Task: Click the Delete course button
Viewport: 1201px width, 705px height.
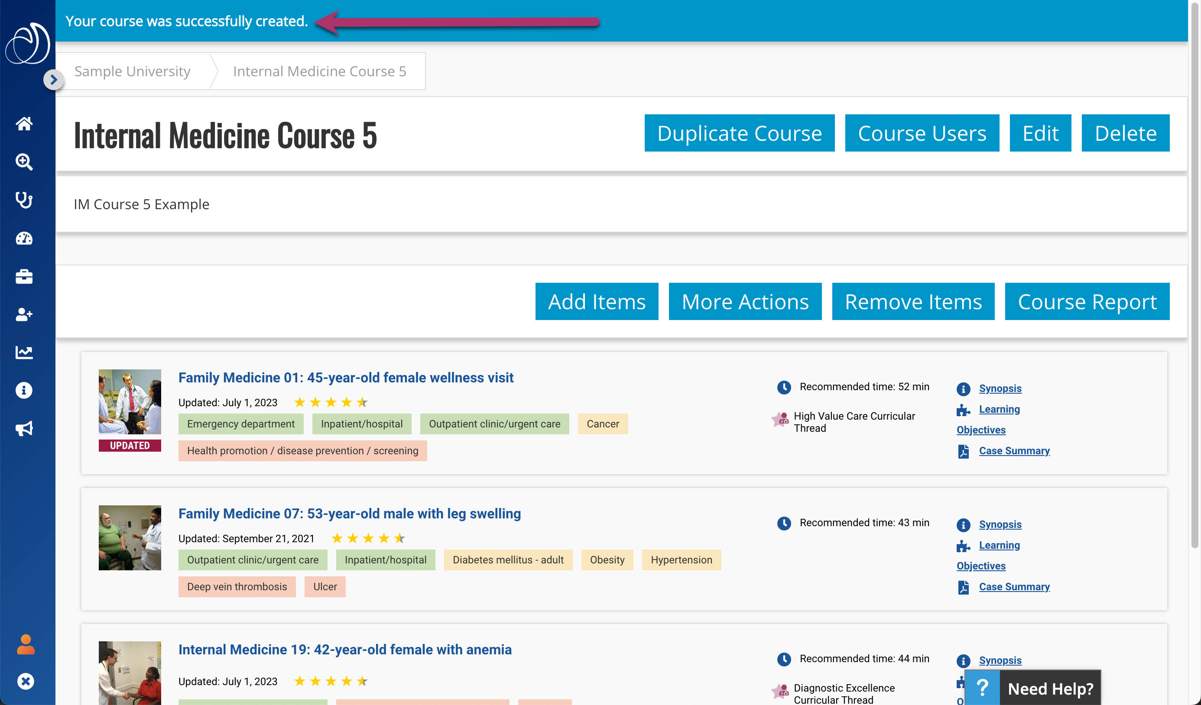Action: pyautogui.click(x=1125, y=133)
